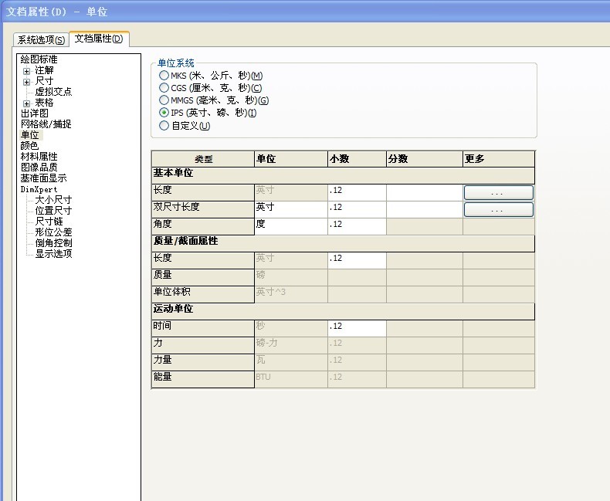This screenshot has width=610, height=501.
Task: Select DimXpert in the tree
Action: [x=39, y=189]
